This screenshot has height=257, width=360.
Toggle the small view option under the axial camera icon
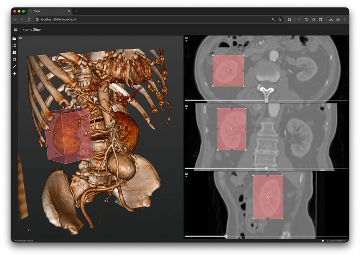[186, 41]
